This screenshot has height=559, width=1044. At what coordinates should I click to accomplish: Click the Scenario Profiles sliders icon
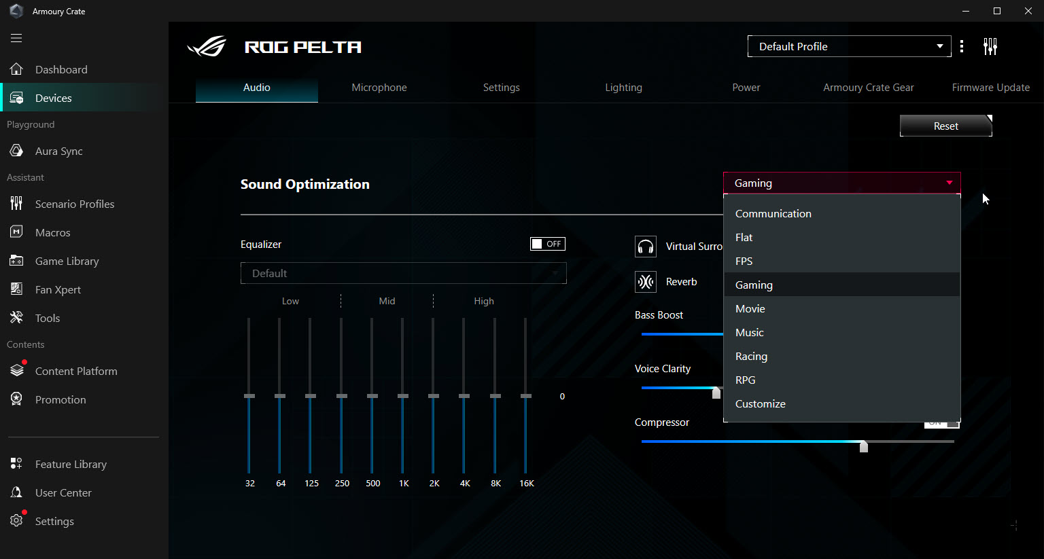(x=17, y=204)
